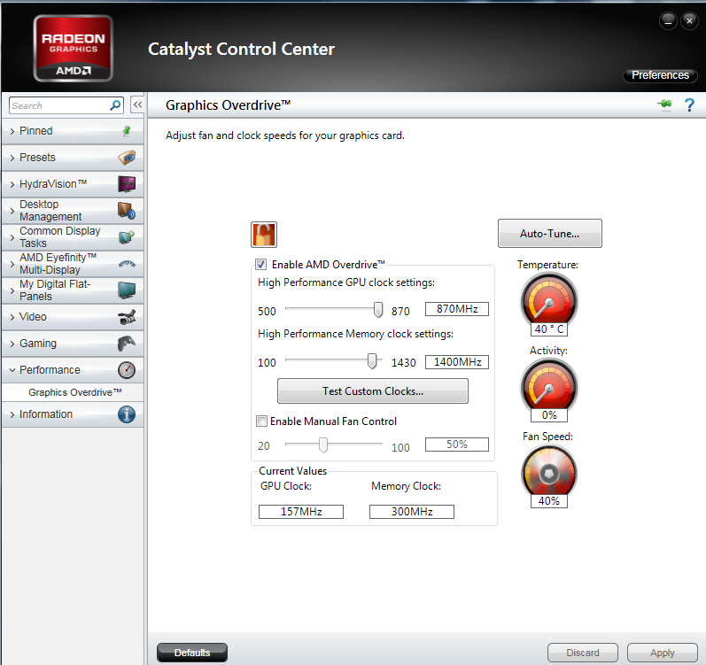Click the Fan Speed gauge icon
The width and height of the screenshot is (706, 665).
pyautogui.click(x=548, y=469)
